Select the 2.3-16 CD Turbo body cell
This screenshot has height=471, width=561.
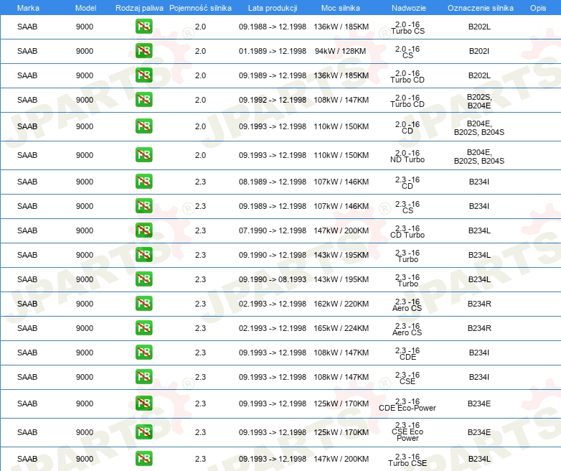(x=407, y=232)
